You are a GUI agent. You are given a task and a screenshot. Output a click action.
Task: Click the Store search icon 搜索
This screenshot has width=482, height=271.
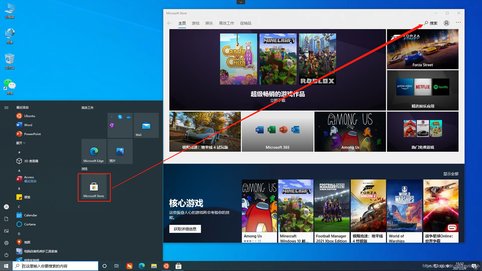pyautogui.click(x=431, y=23)
